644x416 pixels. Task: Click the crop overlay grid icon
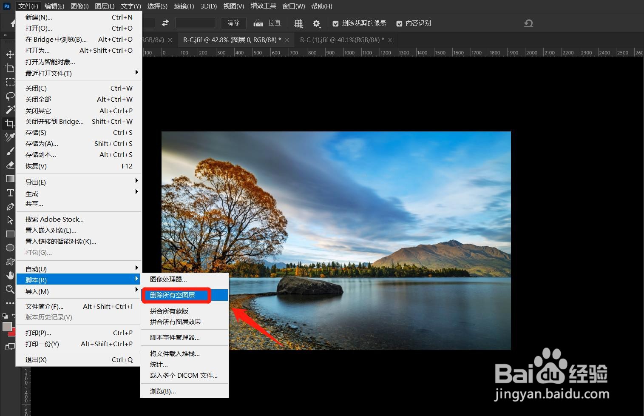pos(298,23)
